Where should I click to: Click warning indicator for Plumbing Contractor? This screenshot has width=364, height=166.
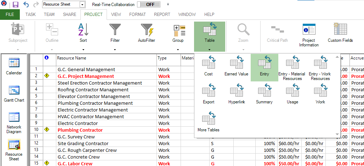point(47,130)
